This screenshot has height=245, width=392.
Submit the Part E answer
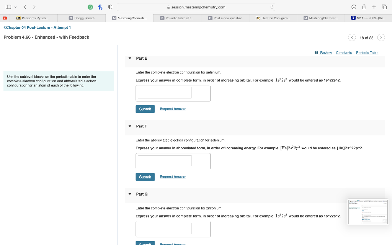145,109
